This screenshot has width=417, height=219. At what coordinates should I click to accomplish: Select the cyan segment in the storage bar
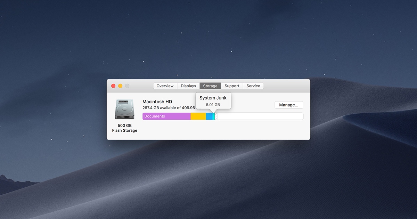coord(213,116)
